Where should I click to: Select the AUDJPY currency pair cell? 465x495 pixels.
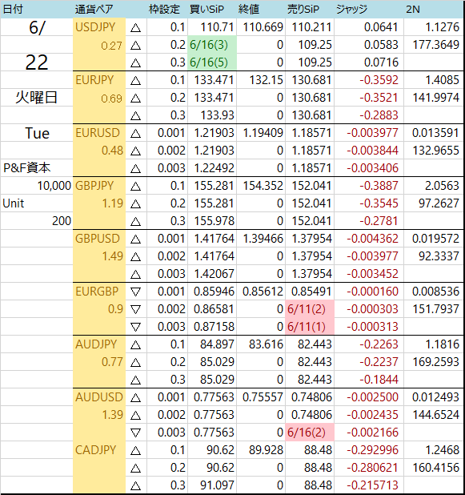tap(99, 344)
